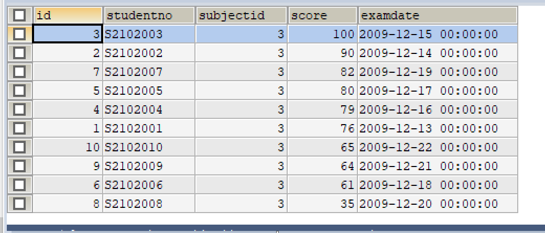Sort by the score column header

click(323, 15)
